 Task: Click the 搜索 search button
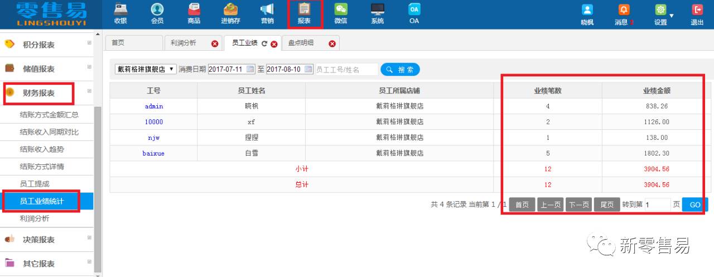[400, 70]
